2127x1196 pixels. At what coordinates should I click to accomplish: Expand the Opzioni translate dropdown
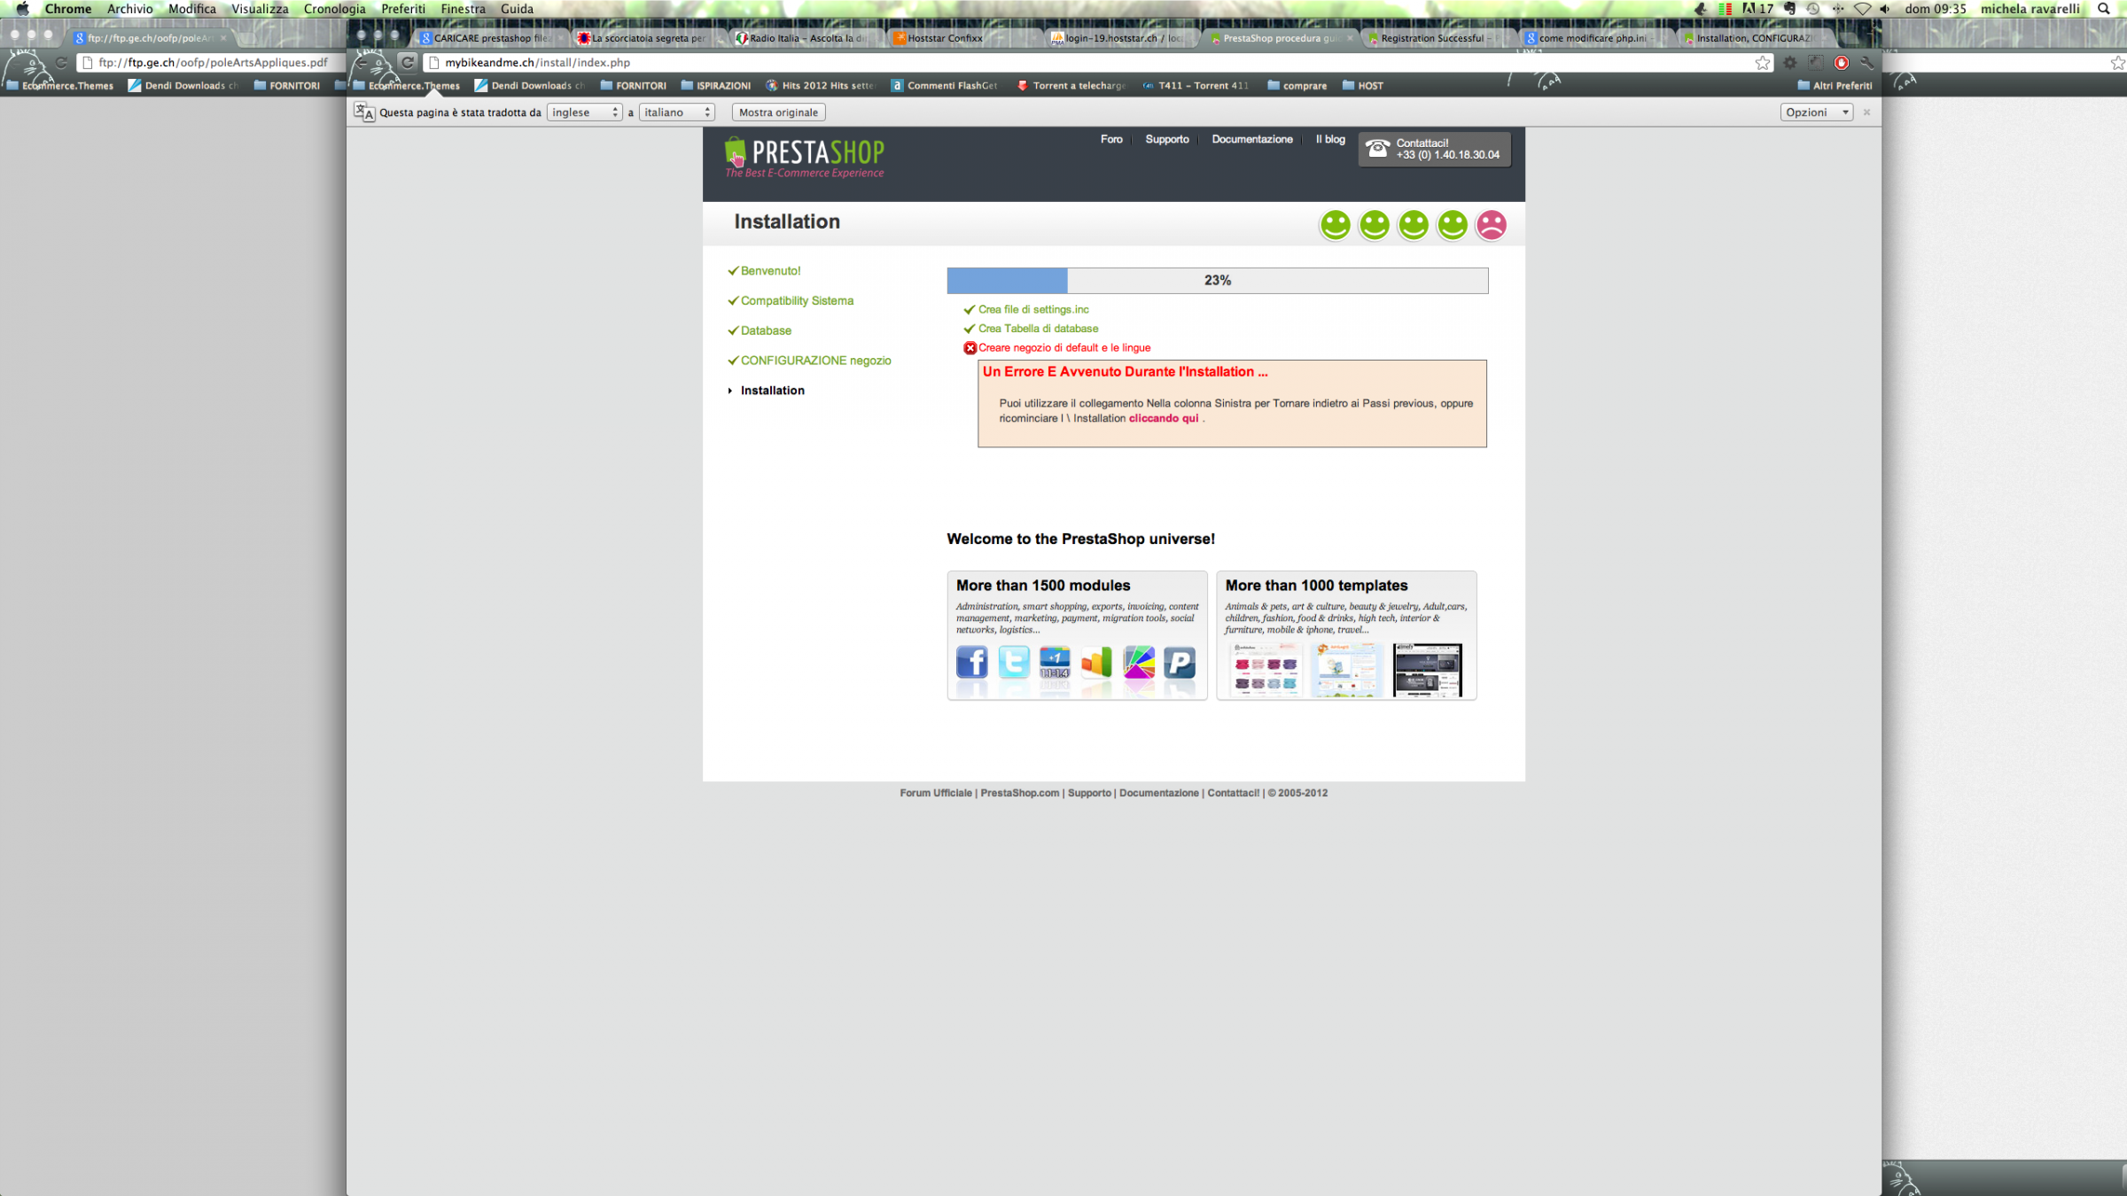click(1816, 113)
